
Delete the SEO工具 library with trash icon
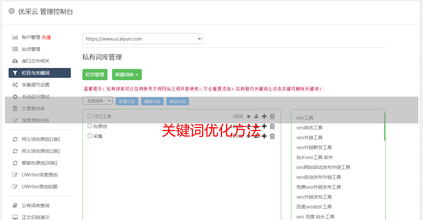[x=272, y=116]
